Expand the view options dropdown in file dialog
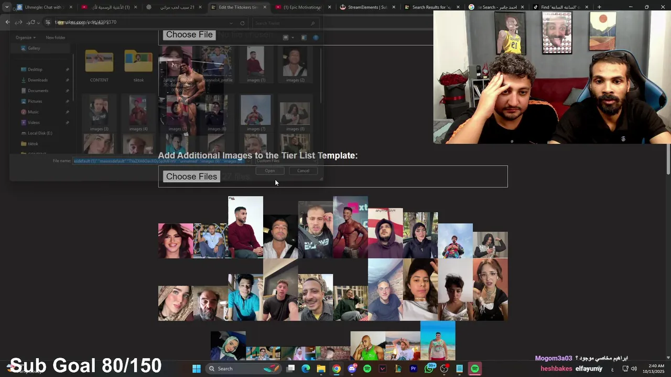Screen dimensions: 671x377 click(x=292, y=38)
